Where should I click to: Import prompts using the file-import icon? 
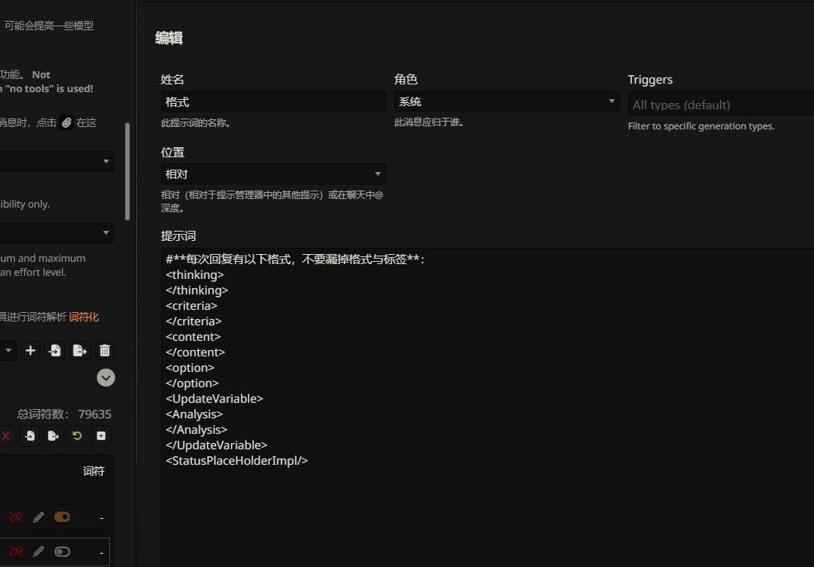coord(55,350)
